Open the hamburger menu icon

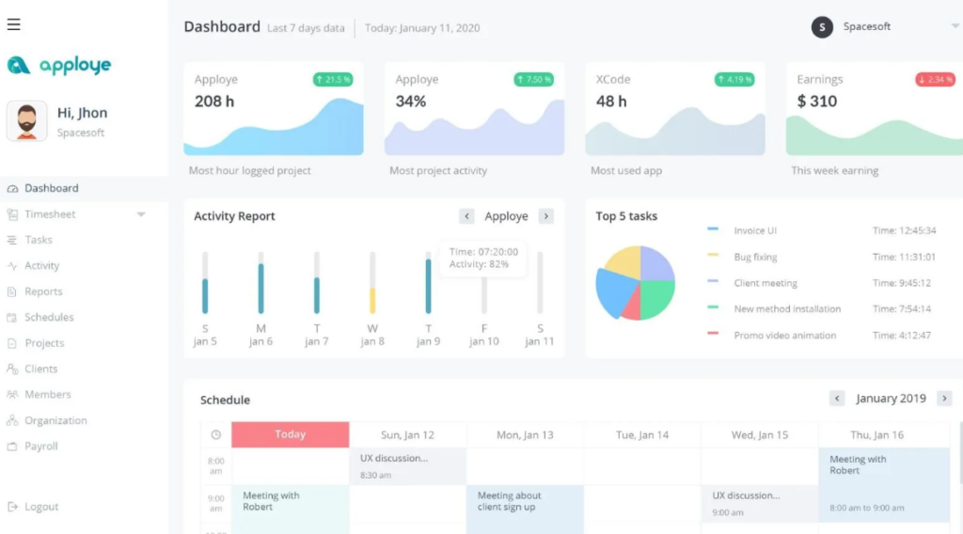(13, 24)
